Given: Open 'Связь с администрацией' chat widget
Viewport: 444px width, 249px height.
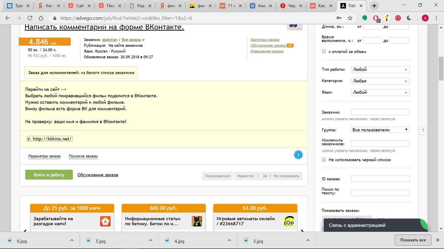Looking at the screenshot, I should click(376, 225).
